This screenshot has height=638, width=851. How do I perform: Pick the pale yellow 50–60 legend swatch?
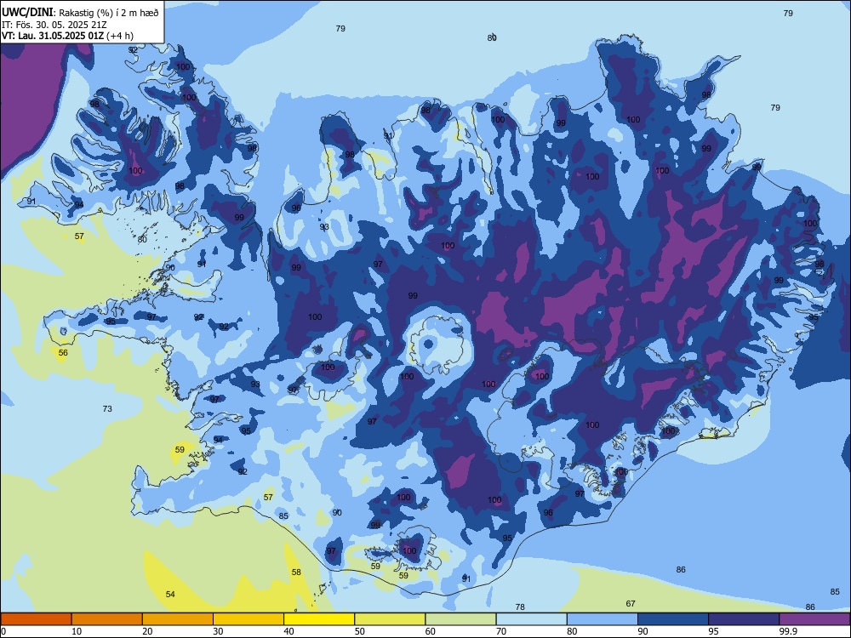[x=390, y=619]
